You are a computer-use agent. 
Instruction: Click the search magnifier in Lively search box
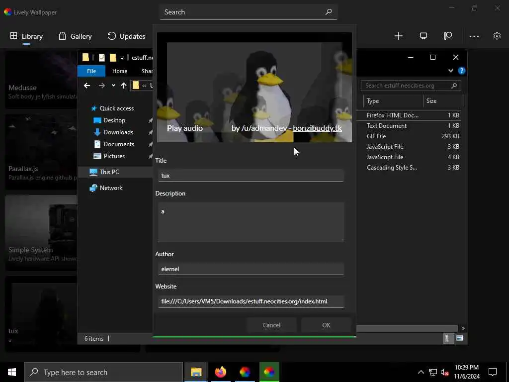coord(329,12)
